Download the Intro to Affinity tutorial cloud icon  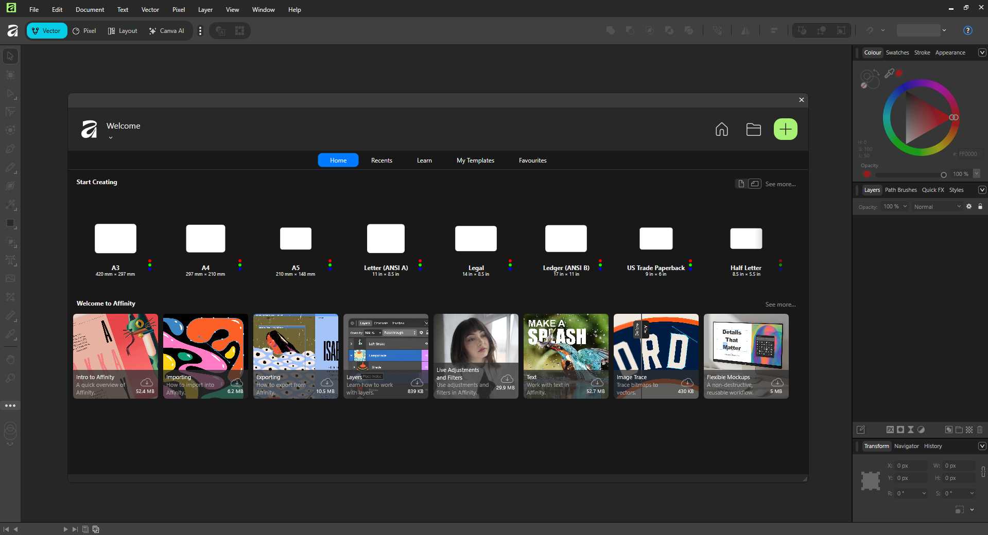click(147, 382)
